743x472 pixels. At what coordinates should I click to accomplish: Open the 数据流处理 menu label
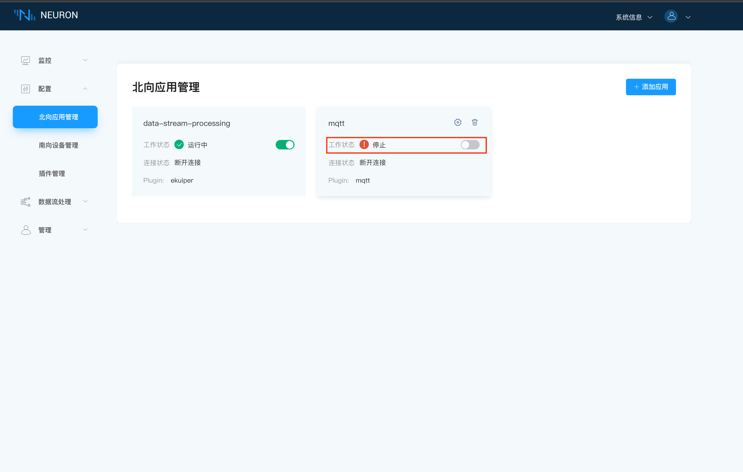coord(55,202)
